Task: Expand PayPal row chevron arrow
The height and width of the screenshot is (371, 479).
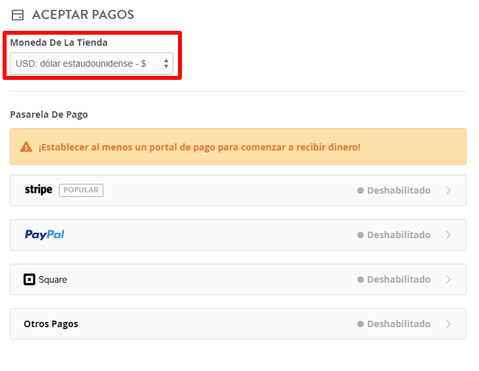Action: 448,235
